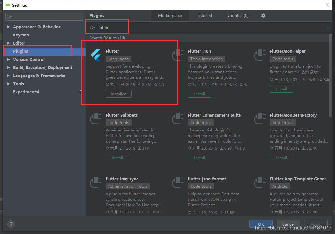
Task: Click the settings sidebar search field
Action: tap(44, 16)
